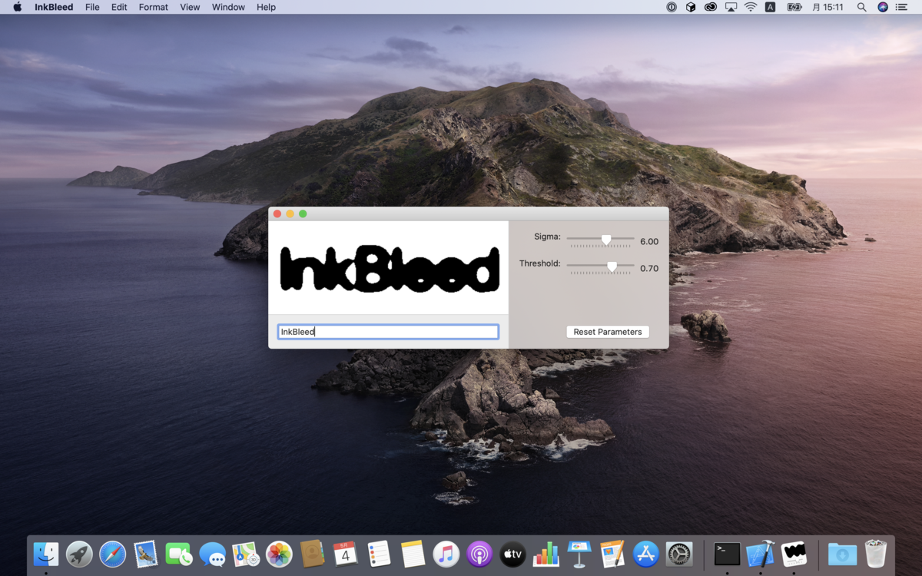Screen dimensions: 922x576
Task: Click the Threshold value 0.70
Action: 649,268
